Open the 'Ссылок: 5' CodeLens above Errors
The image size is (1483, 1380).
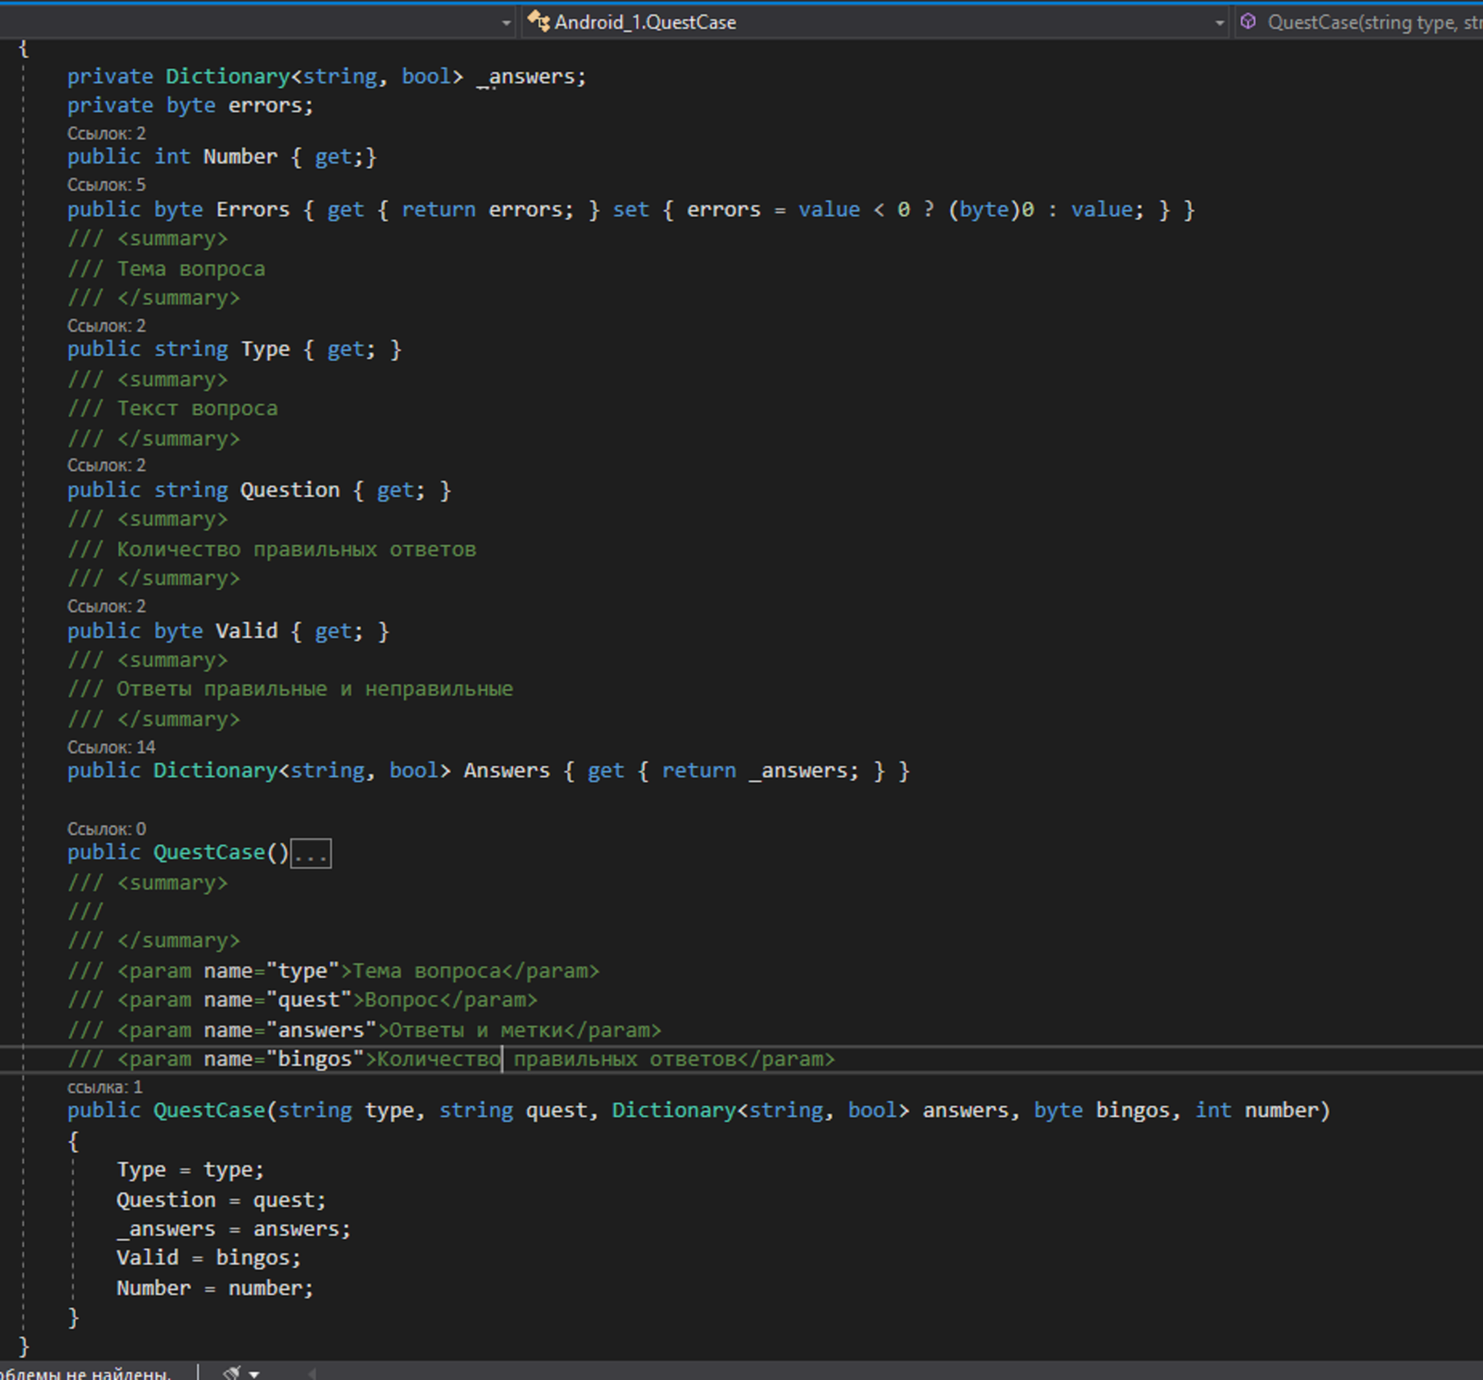[x=106, y=184]
